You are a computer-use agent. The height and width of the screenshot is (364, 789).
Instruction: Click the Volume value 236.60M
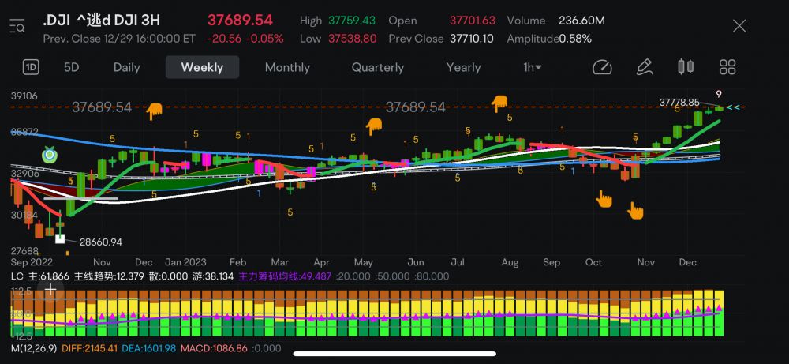(581, 21)
